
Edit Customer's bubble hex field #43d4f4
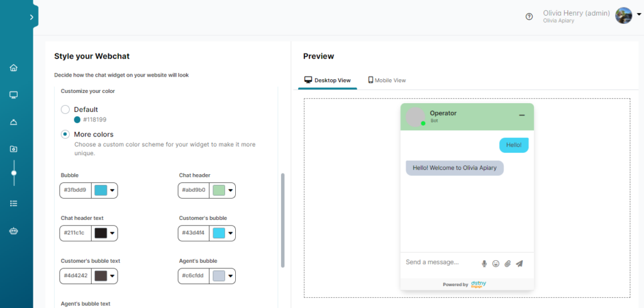click(194, 233)
